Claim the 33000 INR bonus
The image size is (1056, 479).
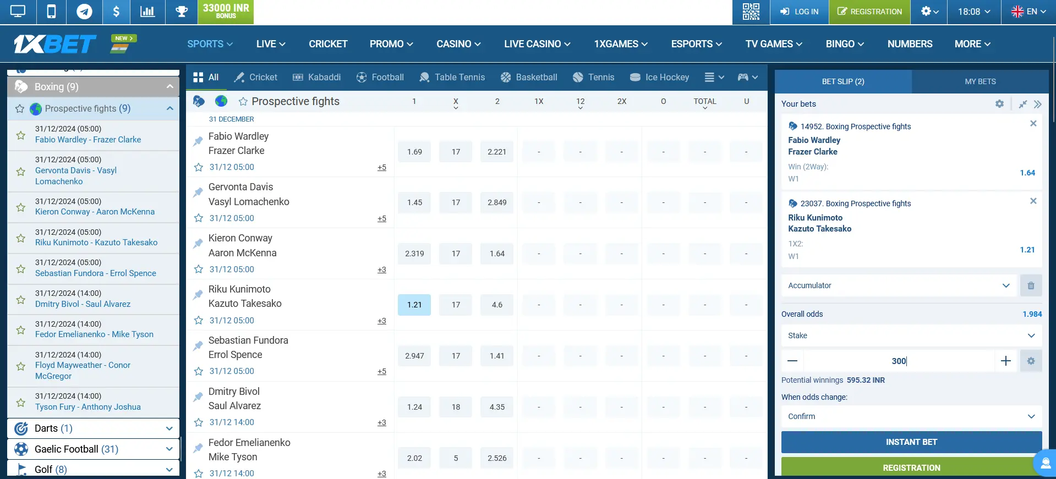[226, 12]
